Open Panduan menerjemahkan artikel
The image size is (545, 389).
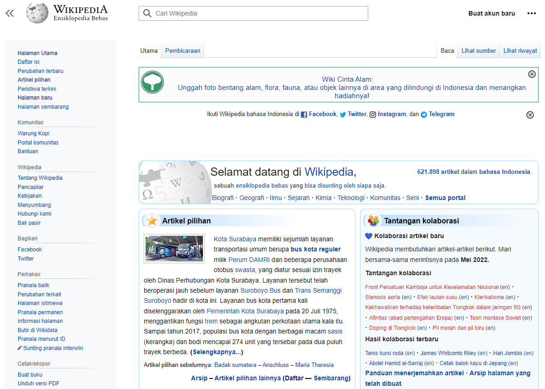[414, 373]
